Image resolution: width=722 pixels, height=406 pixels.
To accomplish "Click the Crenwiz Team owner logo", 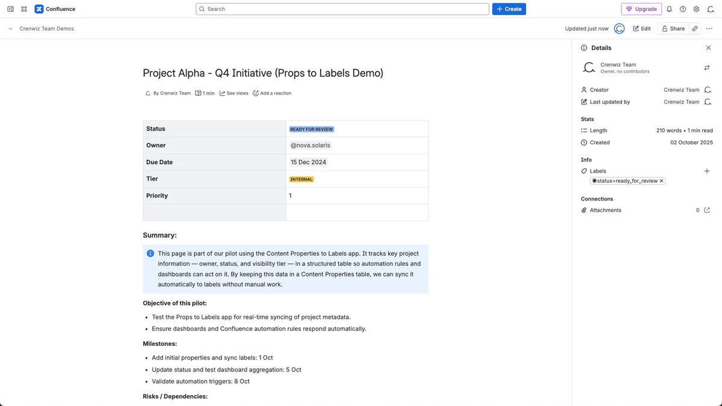I will [x=590, y=67].
